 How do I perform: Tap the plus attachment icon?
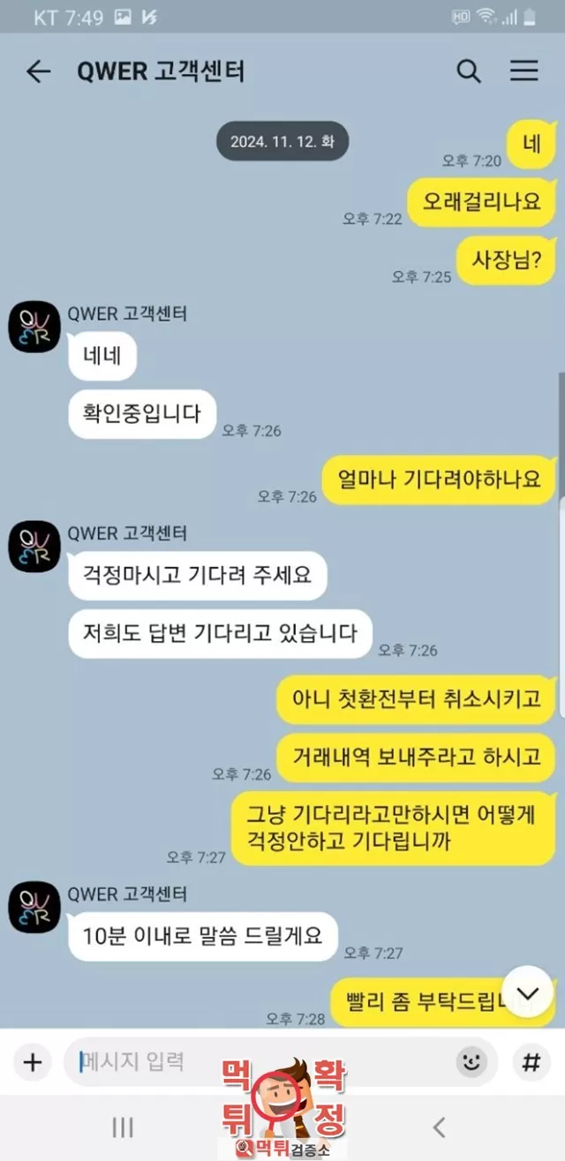[x=32, y=1061]
